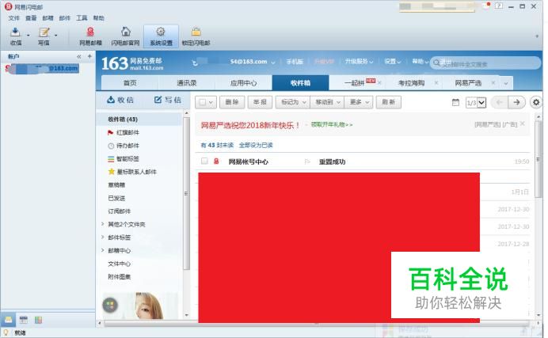Click the 锁定闪电邮 lock icon
548x338 pixels.
[196, 36]
